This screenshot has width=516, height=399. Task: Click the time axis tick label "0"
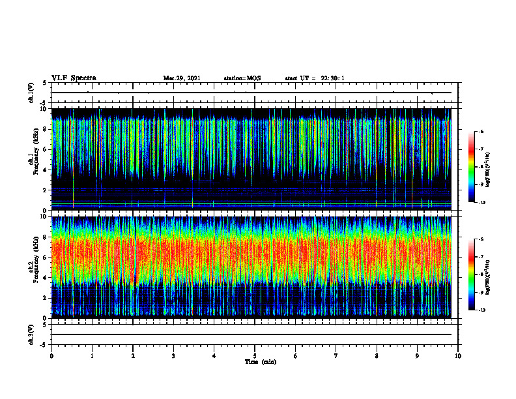click(51, 356)
